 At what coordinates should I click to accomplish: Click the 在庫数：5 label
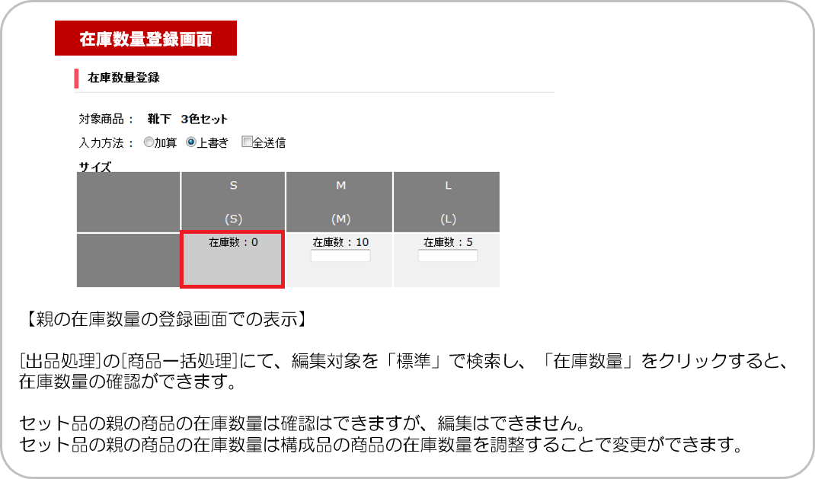click(x=448, y=242)
